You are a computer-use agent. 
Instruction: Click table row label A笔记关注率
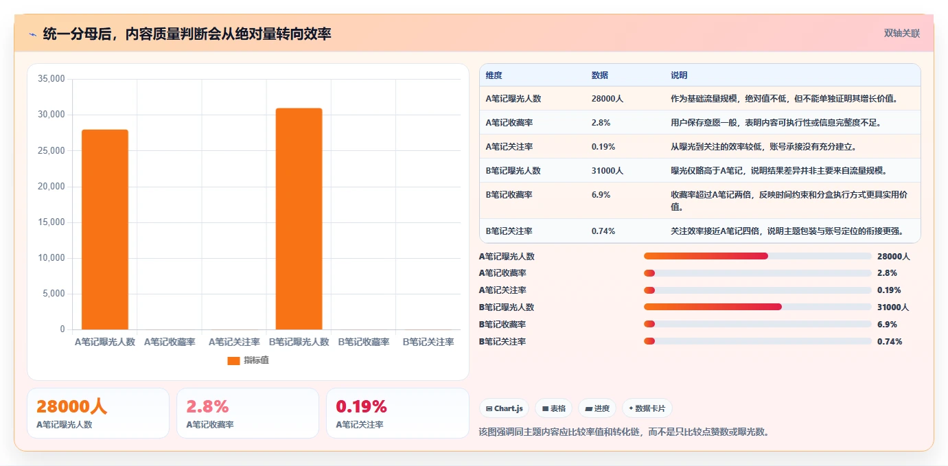click(509, 147)
